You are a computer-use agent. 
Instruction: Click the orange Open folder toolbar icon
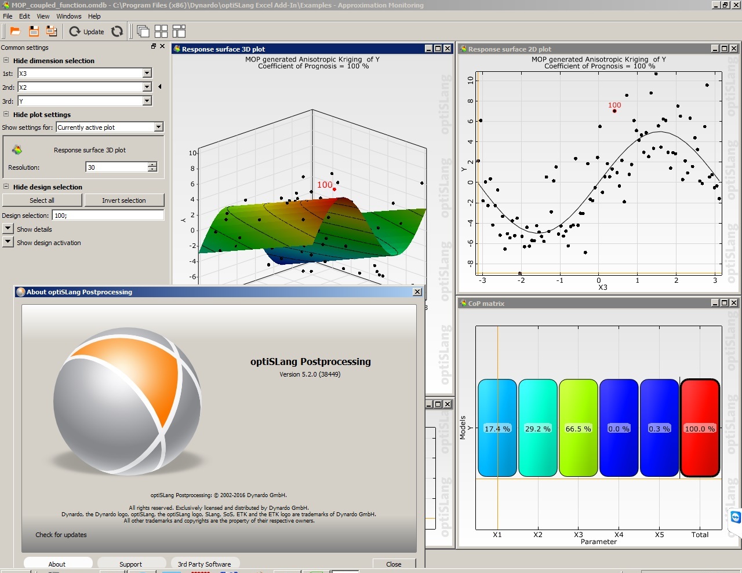(x=15, y=31)
